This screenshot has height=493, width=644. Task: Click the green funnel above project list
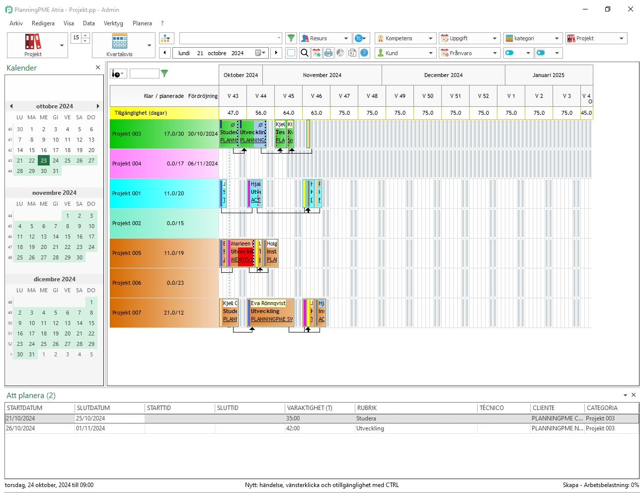coord(164,74)
